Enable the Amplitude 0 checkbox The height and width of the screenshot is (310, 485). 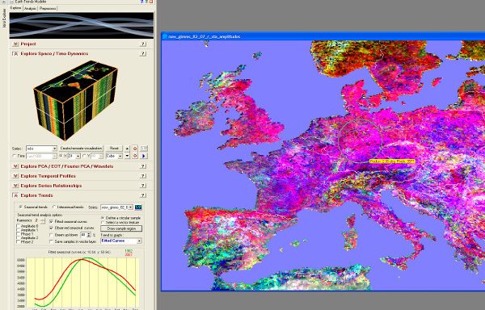pos(19,226)
